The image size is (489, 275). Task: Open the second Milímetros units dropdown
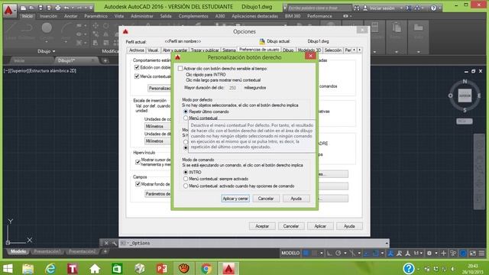[158, 141]
